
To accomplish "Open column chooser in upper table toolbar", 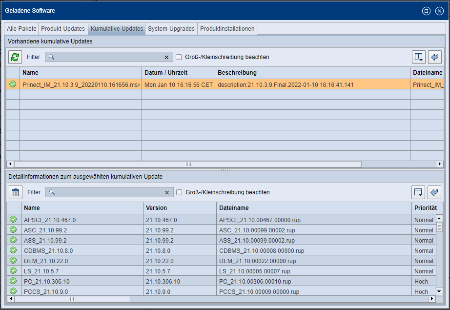I will 419,57.
